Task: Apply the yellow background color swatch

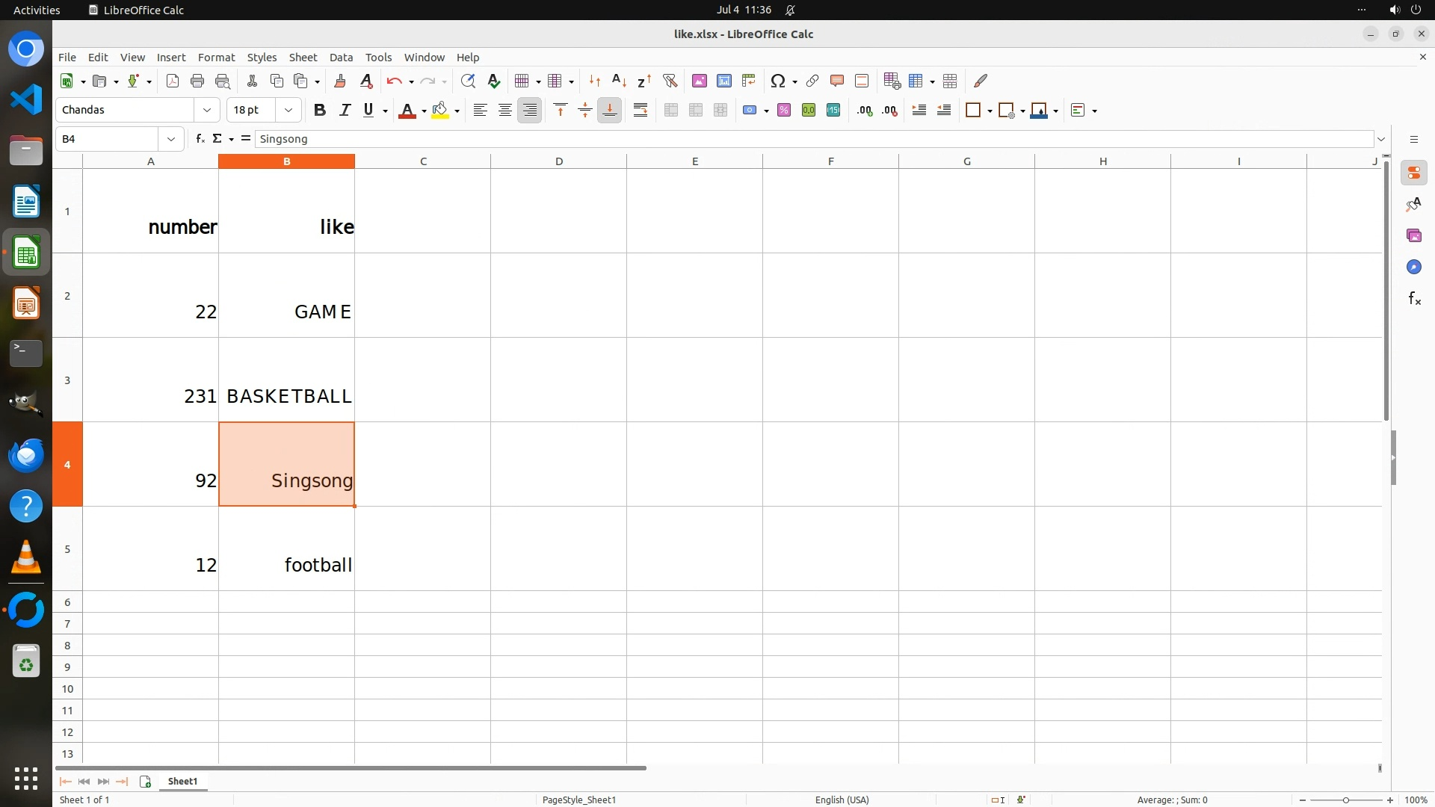Action: pyautogui.click(x=440, y=110)
